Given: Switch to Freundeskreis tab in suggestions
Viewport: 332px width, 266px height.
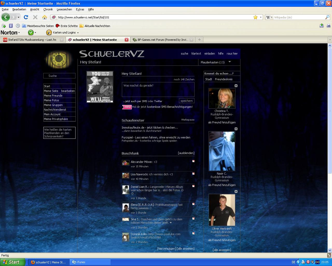Looking at the screenshot, I should (x=224, y=79).
